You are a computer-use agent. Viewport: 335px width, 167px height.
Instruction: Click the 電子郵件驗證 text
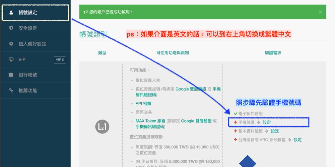coord(250,114)
